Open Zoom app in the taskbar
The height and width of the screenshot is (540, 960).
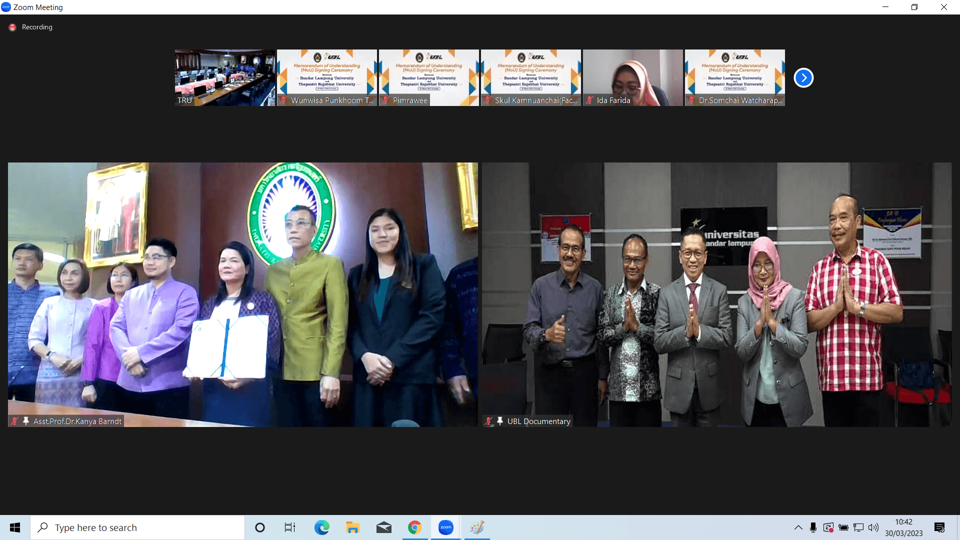coord(445,527)
